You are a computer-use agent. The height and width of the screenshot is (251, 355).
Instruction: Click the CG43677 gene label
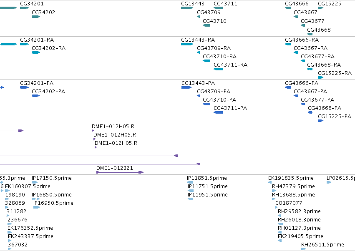[x=312, y=21]
